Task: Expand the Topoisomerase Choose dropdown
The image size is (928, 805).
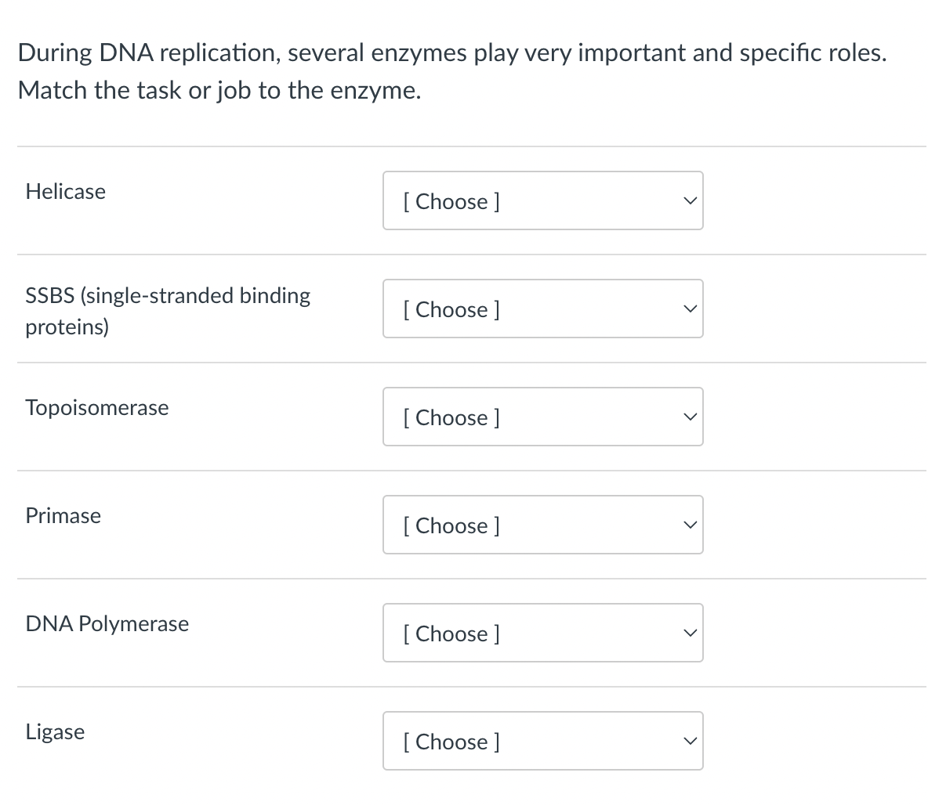Action: coord(542,417)
